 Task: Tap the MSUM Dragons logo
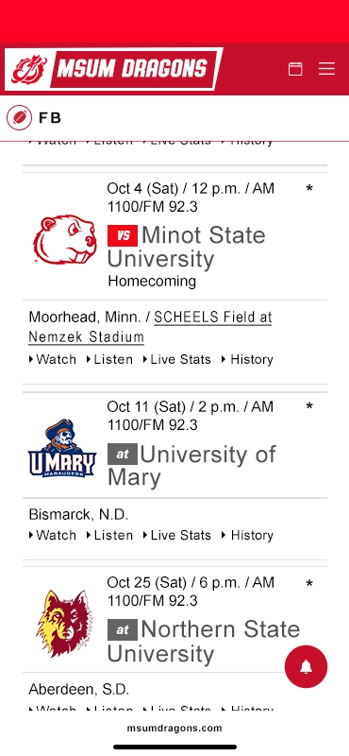click(x=113, y=69)
